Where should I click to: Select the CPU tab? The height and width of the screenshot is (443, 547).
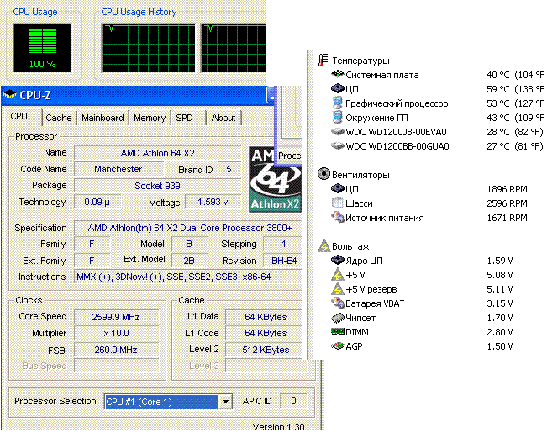[19, 116]
